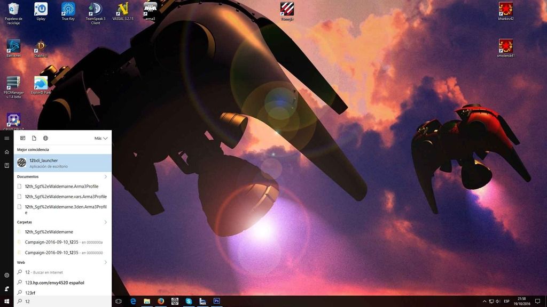The image size is (547, 307).
Task: Open the kharkov42 desktop icon
Action: pos(505,12)
